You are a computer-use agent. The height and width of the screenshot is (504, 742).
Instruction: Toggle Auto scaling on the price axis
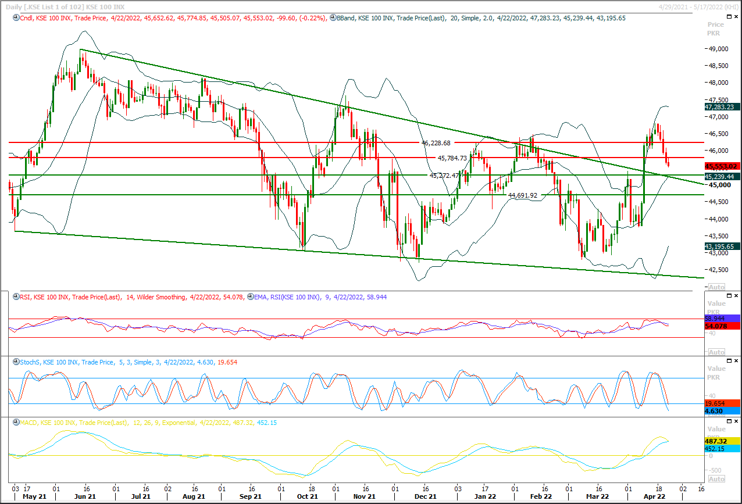click(x=716, y=287)
